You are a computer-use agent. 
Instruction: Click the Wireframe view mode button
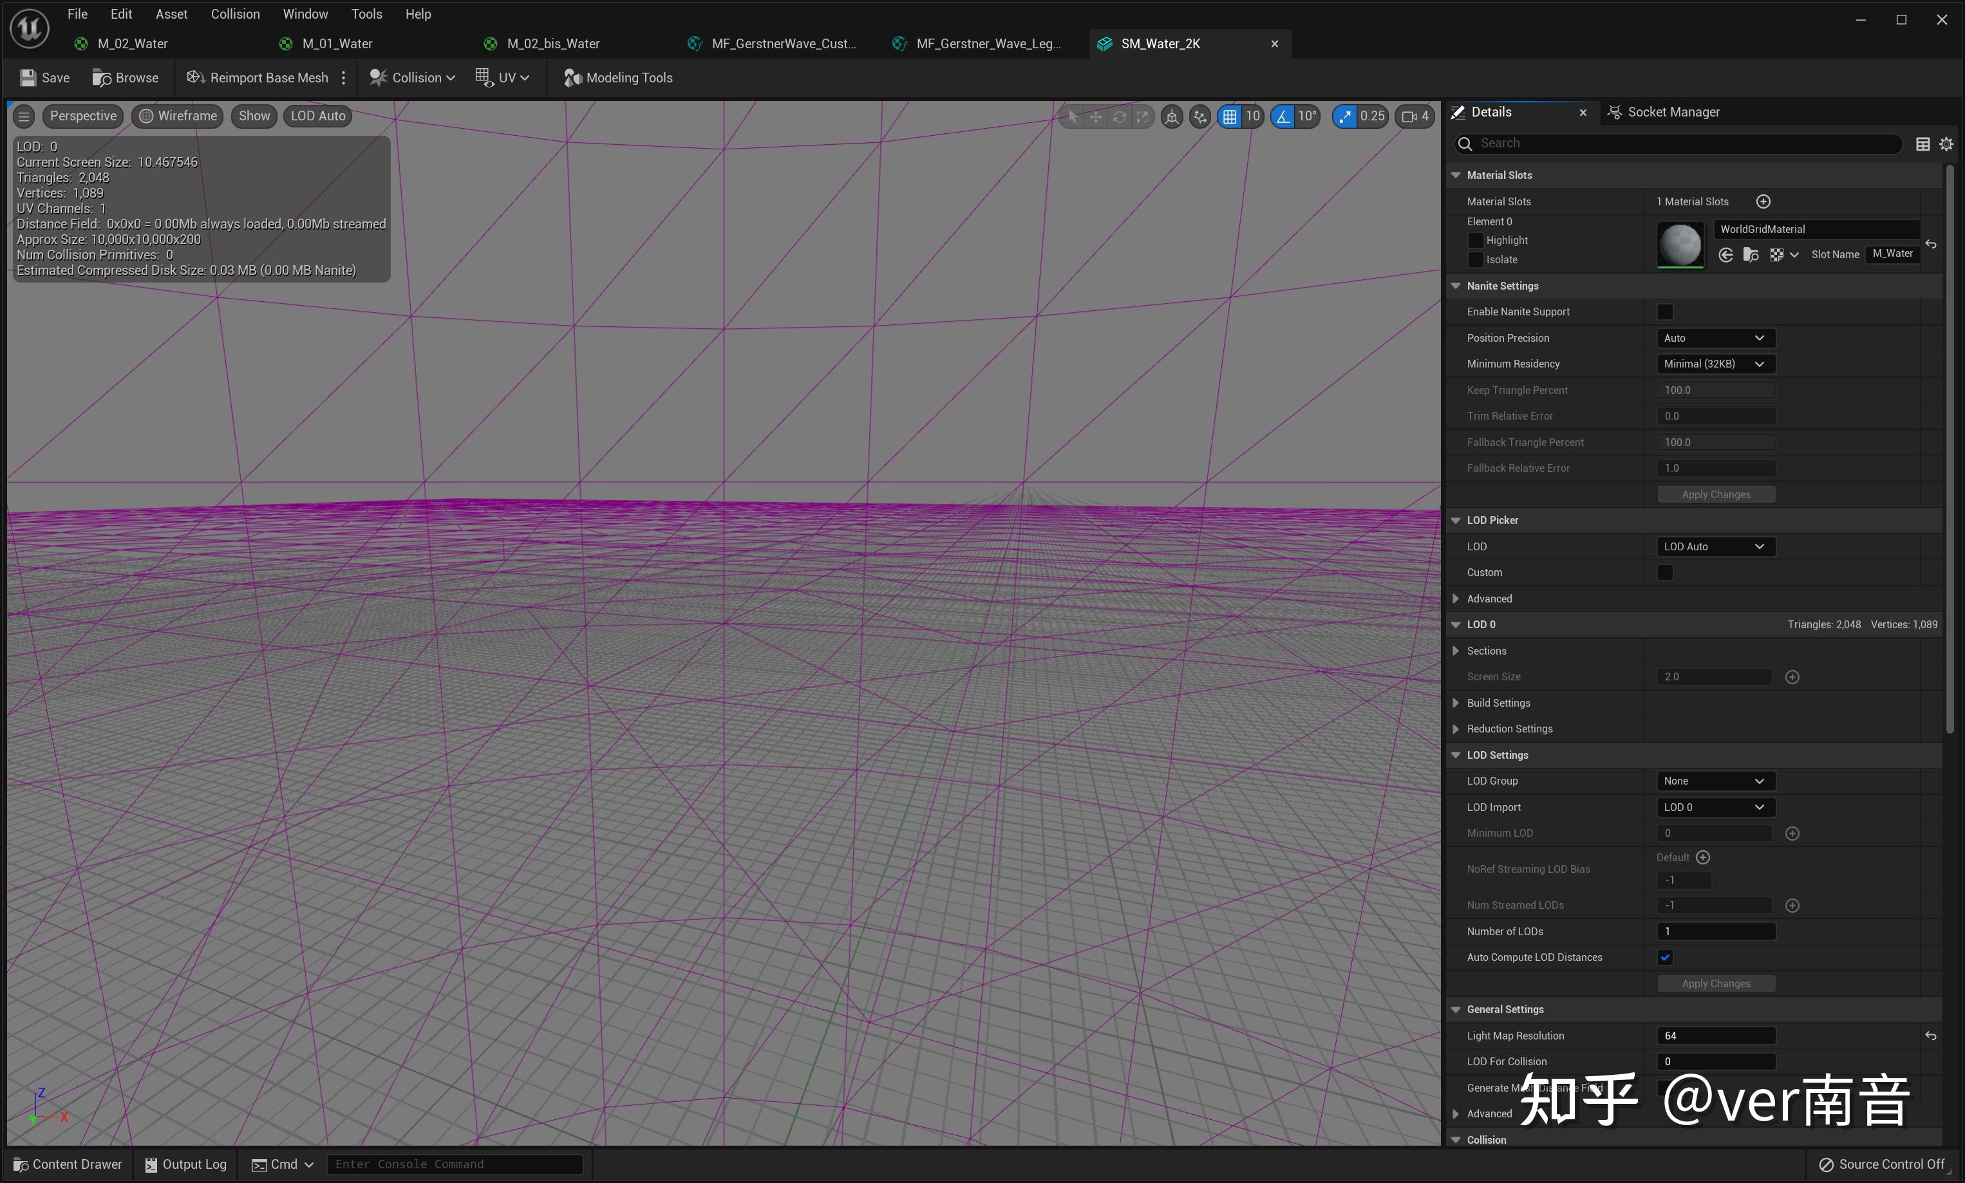point(178,116)
